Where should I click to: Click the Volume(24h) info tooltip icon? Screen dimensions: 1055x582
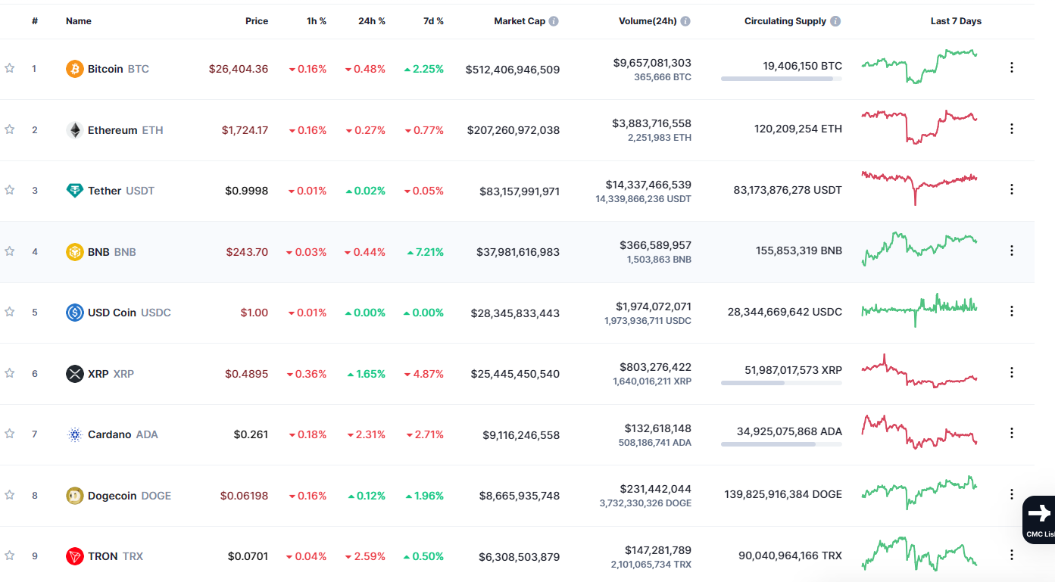click(686, 20)
